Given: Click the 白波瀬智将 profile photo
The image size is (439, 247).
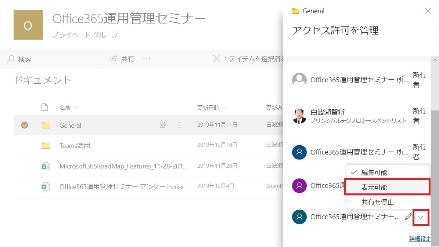Looking at the screenshot, I should click(299, 116).
